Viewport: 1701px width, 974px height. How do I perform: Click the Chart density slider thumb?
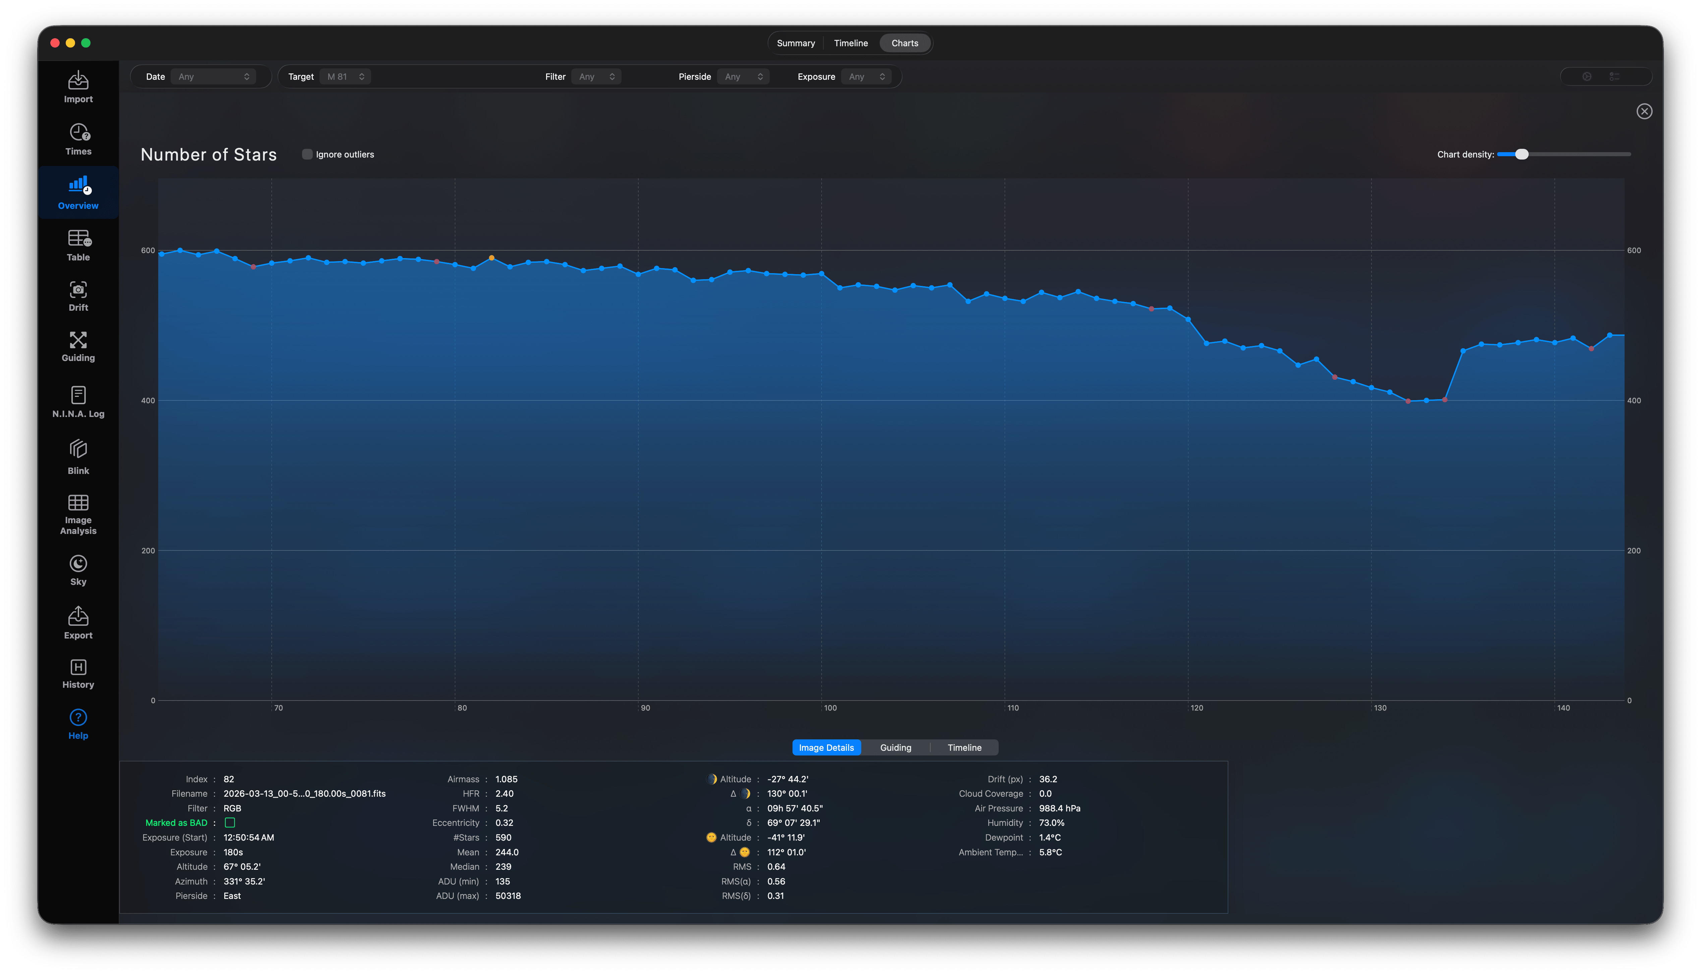(1521, 155)
